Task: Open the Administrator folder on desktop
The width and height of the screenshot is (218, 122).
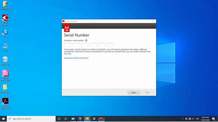Action: (x=5, y=5)
